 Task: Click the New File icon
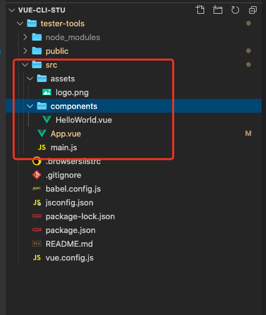pos(200,10)
